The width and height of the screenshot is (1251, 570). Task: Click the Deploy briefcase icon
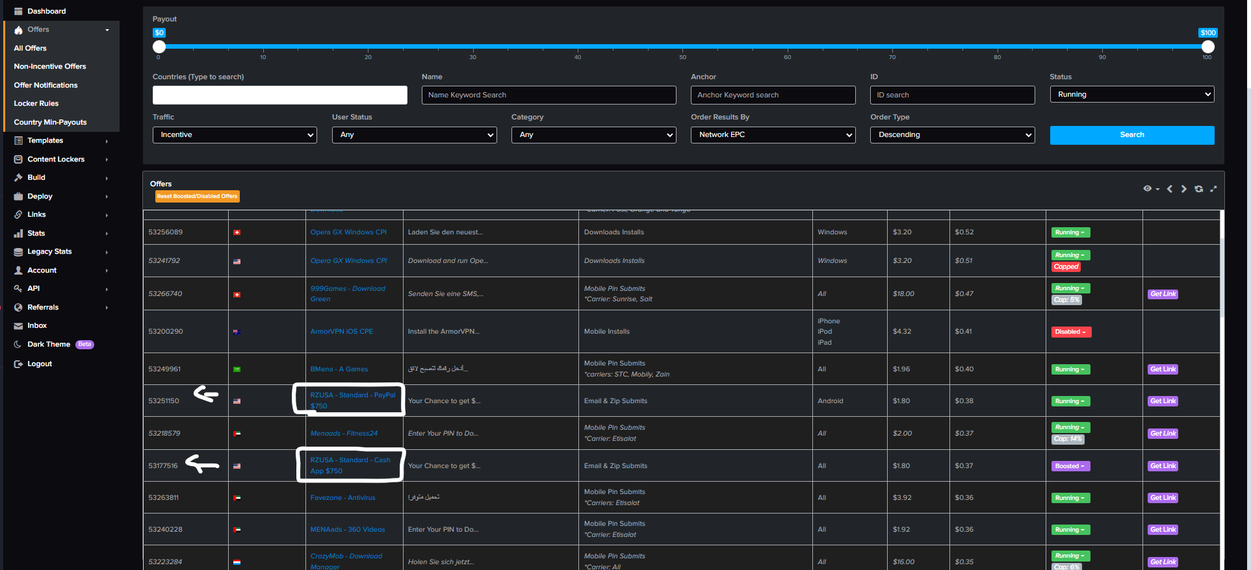[x=18, y=196]
